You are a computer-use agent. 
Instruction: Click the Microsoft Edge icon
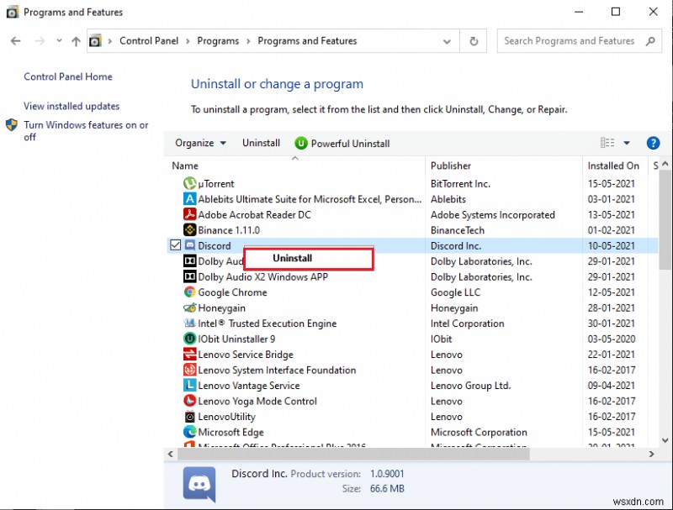189,432
